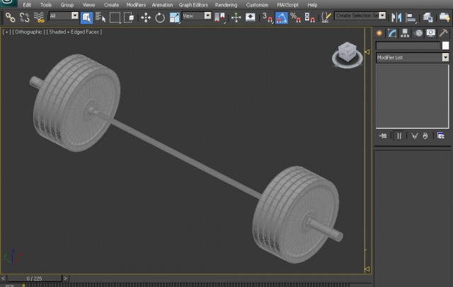Open the white object color swatch
The width and height of the screenshot is (453, 287).
point(445,45)
